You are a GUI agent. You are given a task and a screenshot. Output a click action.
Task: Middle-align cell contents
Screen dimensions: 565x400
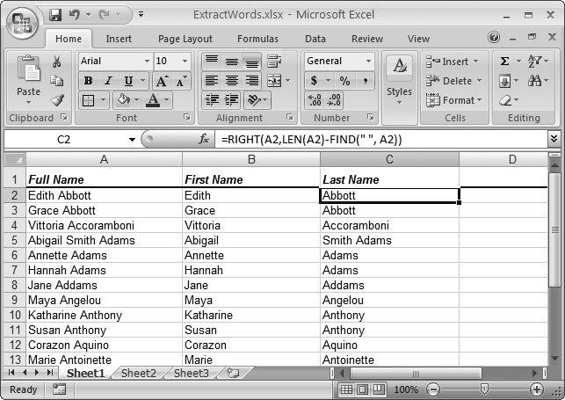232,61
